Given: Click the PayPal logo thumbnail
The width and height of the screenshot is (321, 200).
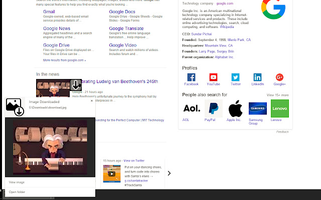Looking at the screenshot, I should click(x=214, y=108).
